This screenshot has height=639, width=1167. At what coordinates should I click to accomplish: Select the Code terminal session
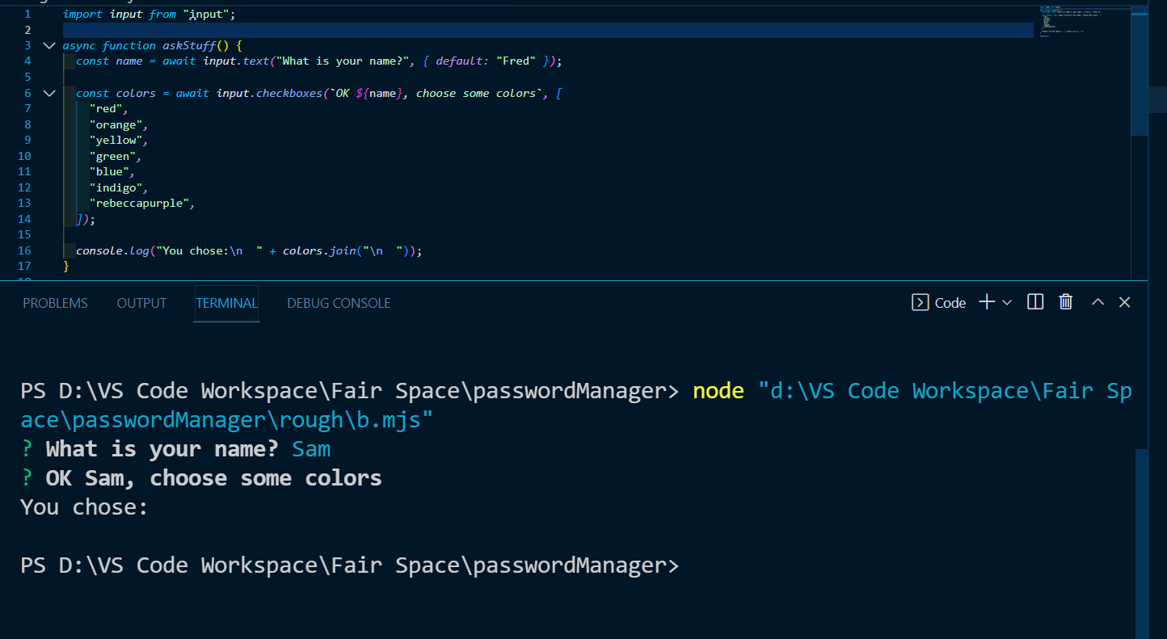[938, 301]
